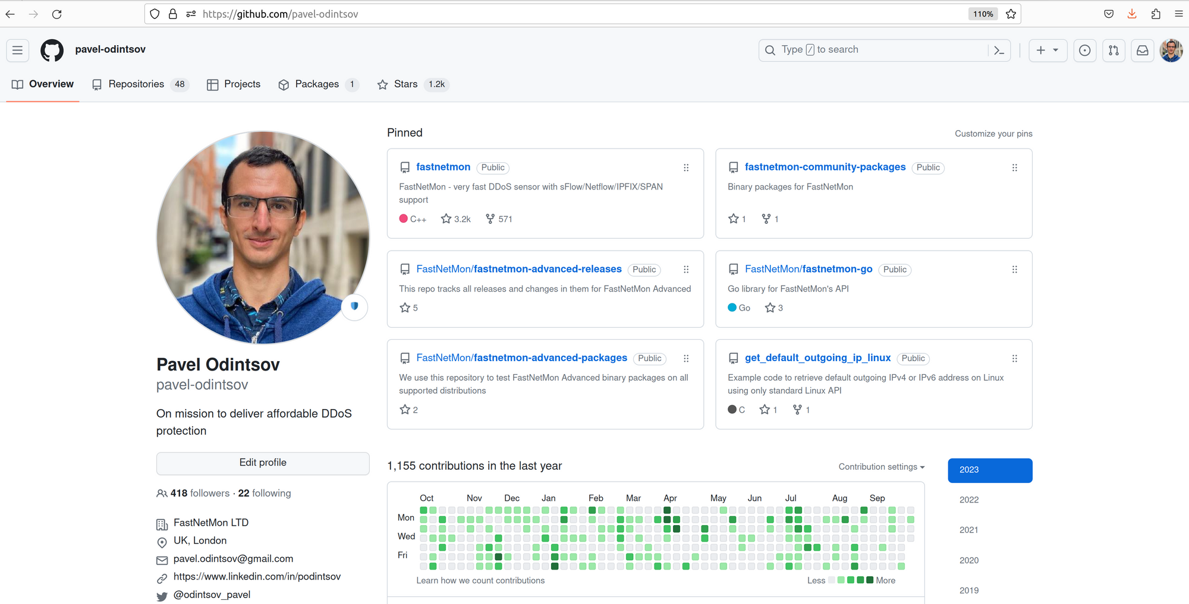
Task: Grab drag handle on fastnetmon-go pin
Action: (x=1015, y=270)
